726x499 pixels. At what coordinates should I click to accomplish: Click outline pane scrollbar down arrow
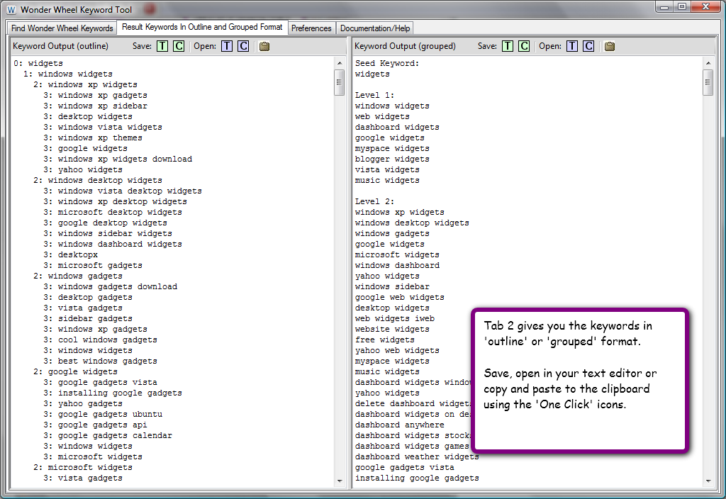pyautogui.click(x=340, y=481)
